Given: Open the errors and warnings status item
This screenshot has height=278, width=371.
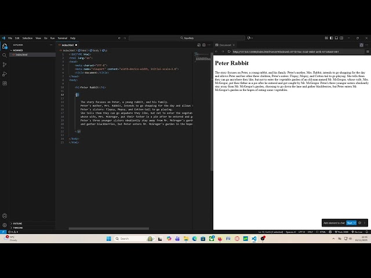Looking at the screenshot, I should click(13, 232).
